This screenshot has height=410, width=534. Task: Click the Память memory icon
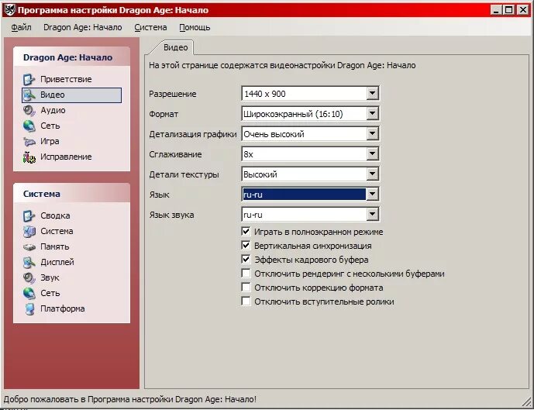point(29,247)
